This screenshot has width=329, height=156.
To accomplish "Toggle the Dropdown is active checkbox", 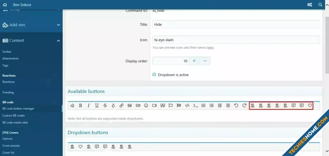I will [154, 75].
